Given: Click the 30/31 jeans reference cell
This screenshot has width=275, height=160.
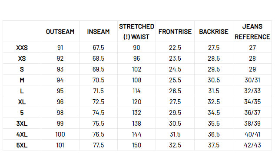Looking at the screenshot, I should point(252,80).
